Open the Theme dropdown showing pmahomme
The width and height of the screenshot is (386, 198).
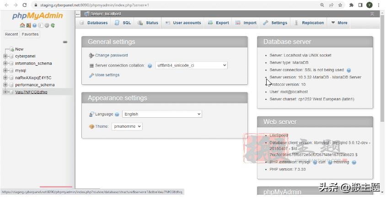[x=127, y=126]
